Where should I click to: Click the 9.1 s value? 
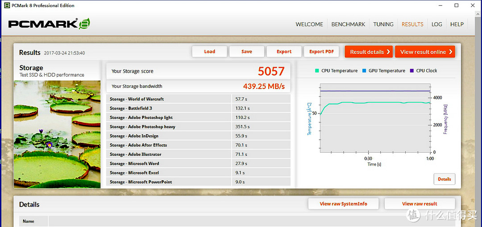pos(240,173)
